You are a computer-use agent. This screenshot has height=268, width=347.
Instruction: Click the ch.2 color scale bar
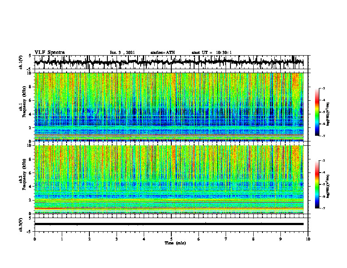(317, 184)
